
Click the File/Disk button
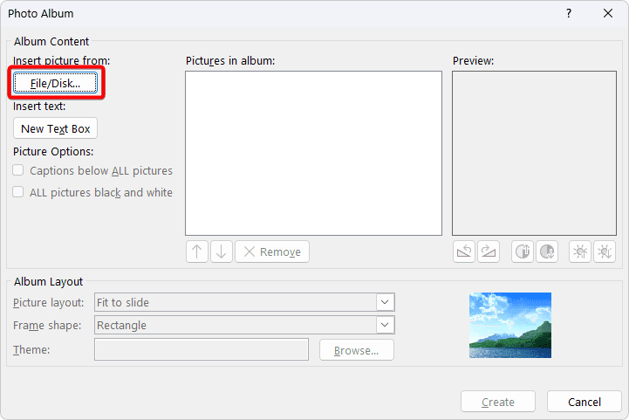(x=56, y=83)
